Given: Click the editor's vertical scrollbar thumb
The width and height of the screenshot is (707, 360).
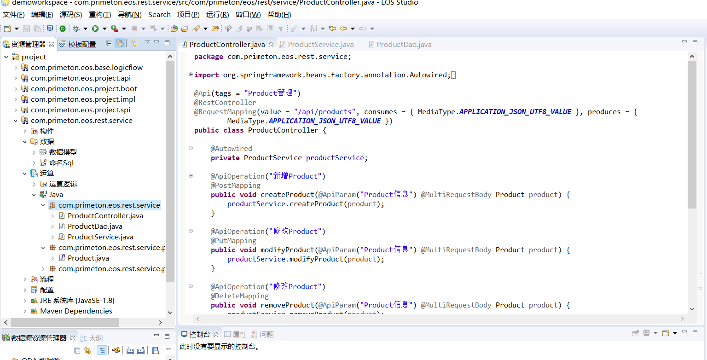Looking at the screenshot, I should [692, 134].
